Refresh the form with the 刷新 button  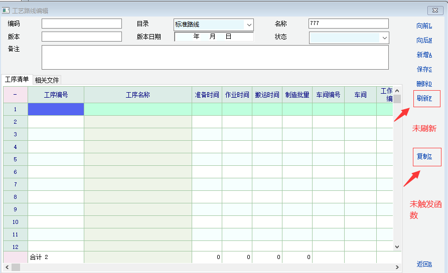426,99
